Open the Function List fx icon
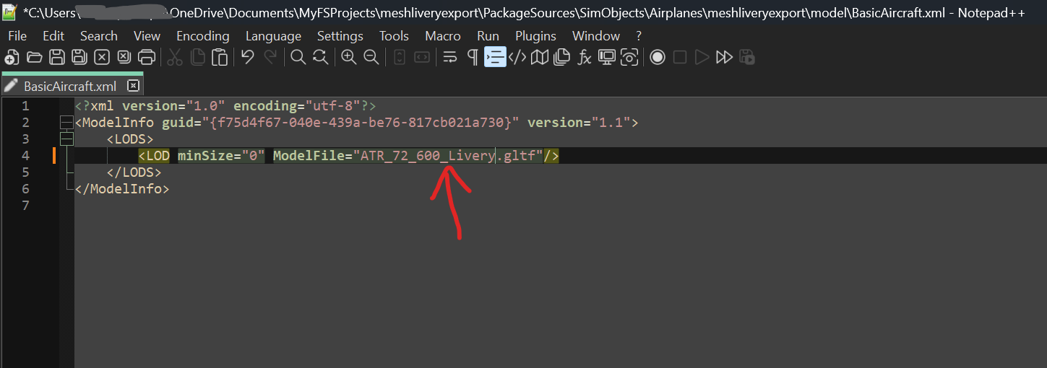 (585, 58)
